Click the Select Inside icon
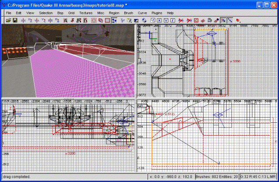 (x=85, y=20)
